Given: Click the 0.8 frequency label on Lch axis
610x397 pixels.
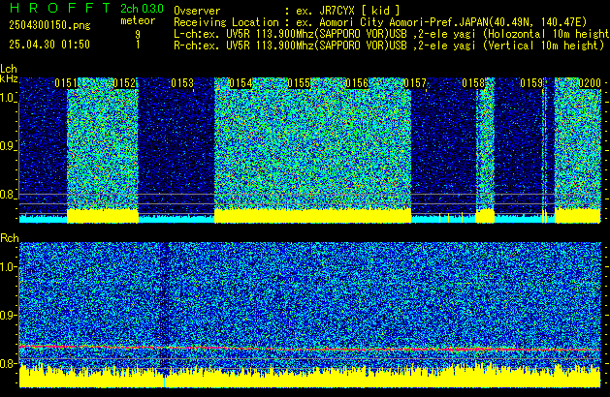Looking at the screenshot, I should (8, 195).
